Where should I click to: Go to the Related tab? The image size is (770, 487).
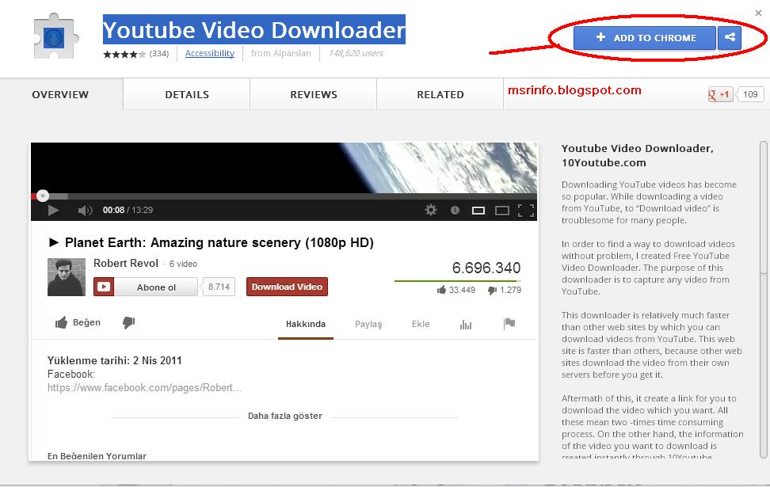tap(440, 94)
